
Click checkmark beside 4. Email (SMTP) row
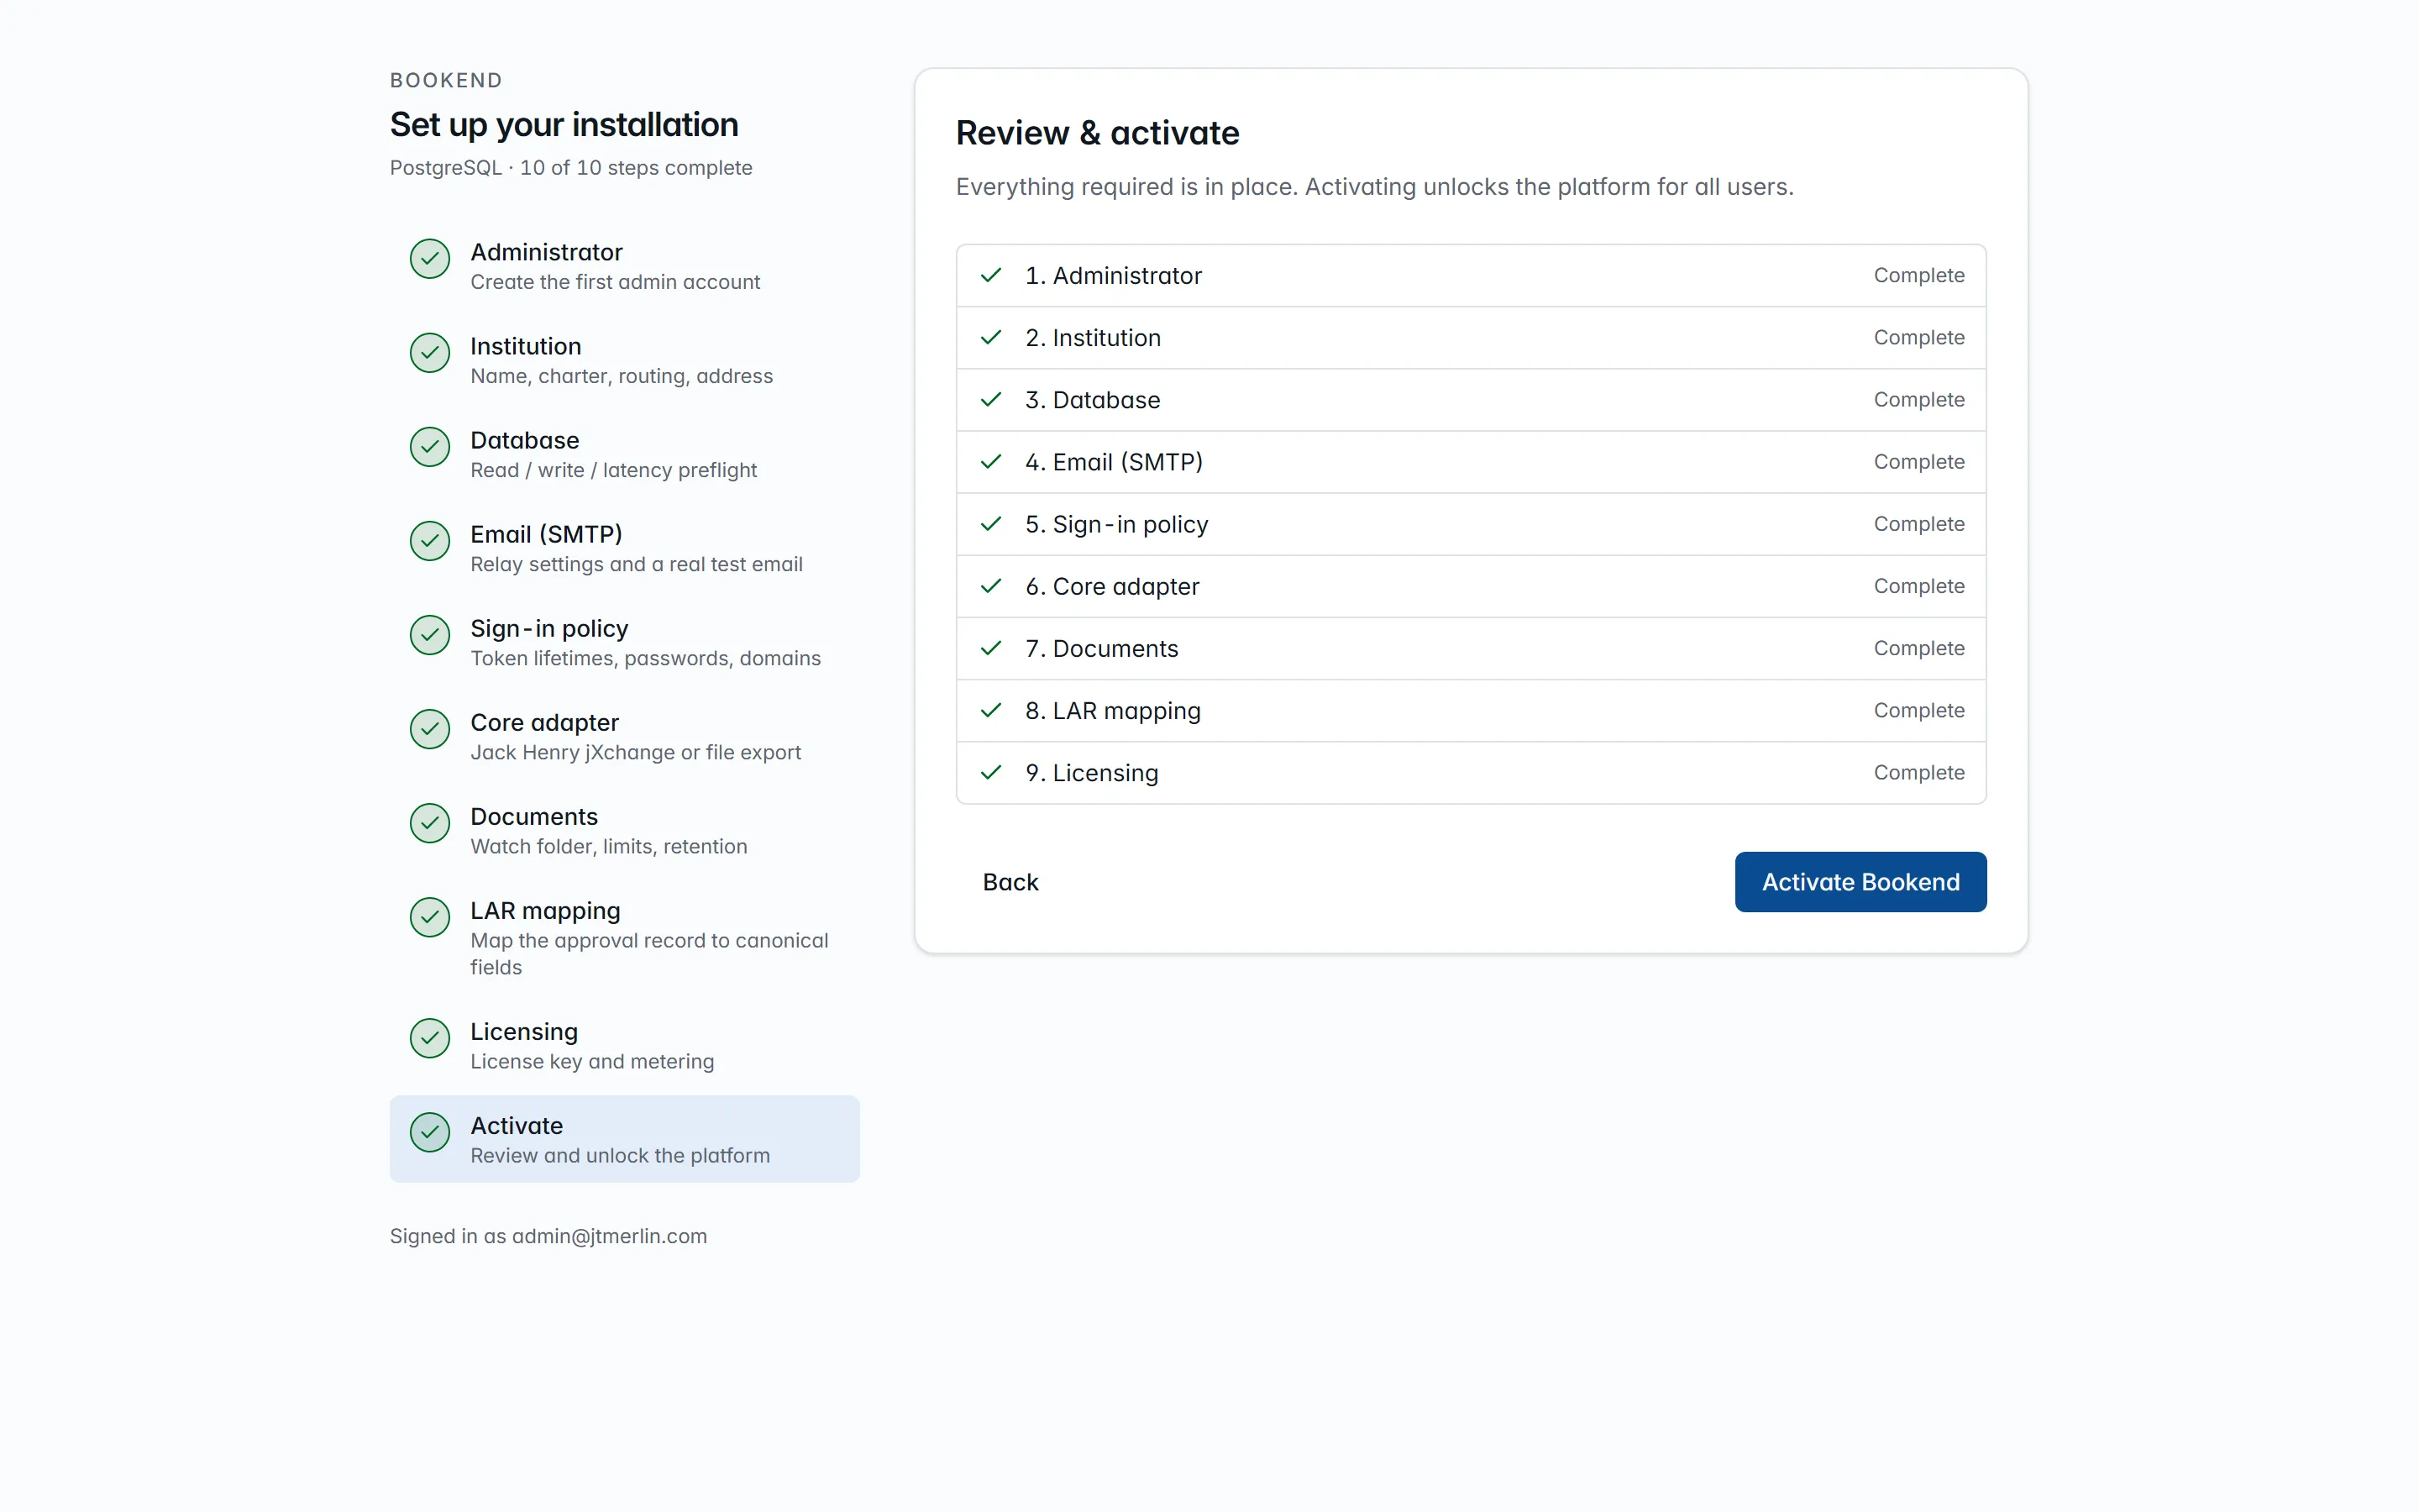point(990,461)
